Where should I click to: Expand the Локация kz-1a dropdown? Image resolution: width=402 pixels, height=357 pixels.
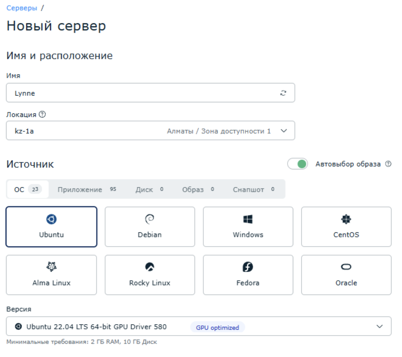[x=150, y=131]
